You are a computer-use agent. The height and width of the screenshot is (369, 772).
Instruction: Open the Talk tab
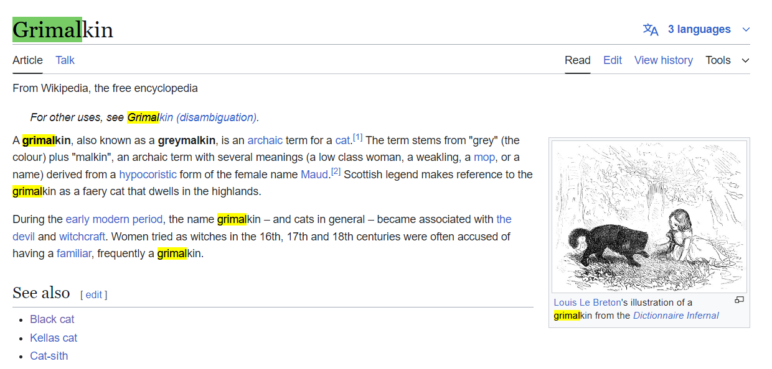pos(65,60)
